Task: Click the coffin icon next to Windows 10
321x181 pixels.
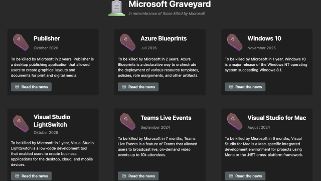Action: point(235,42)
